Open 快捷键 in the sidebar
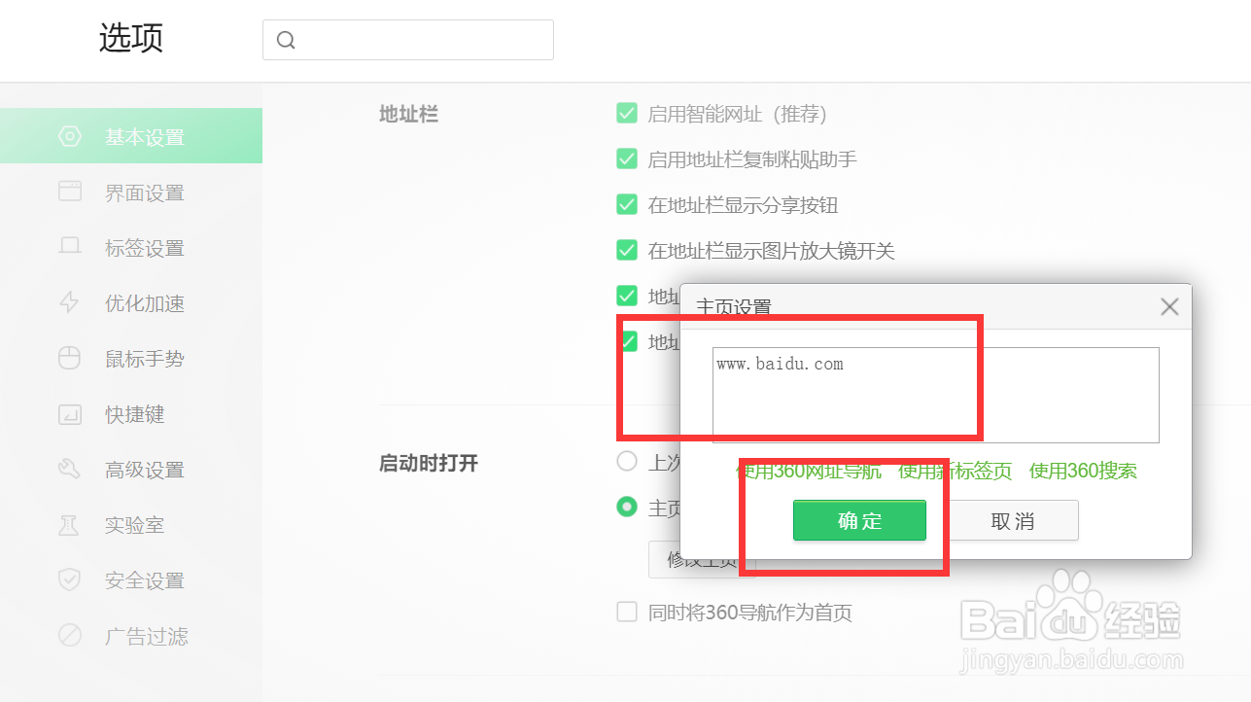The width and height of the screenshot is (1251, 702). [x=131, y=414]
